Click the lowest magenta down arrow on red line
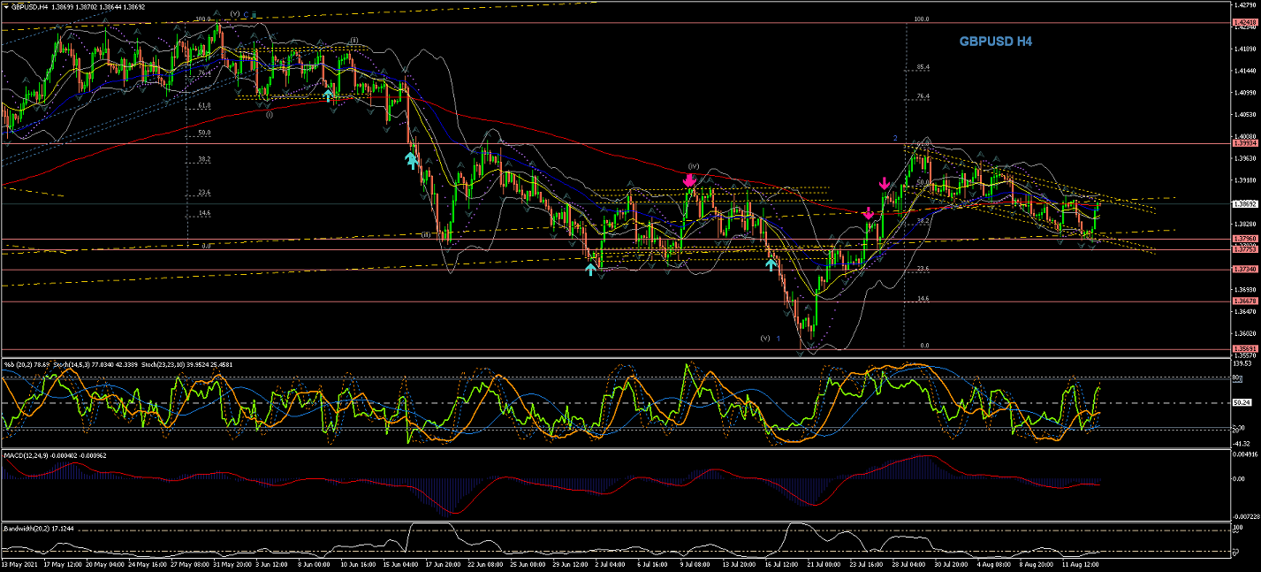 [870, 213]
